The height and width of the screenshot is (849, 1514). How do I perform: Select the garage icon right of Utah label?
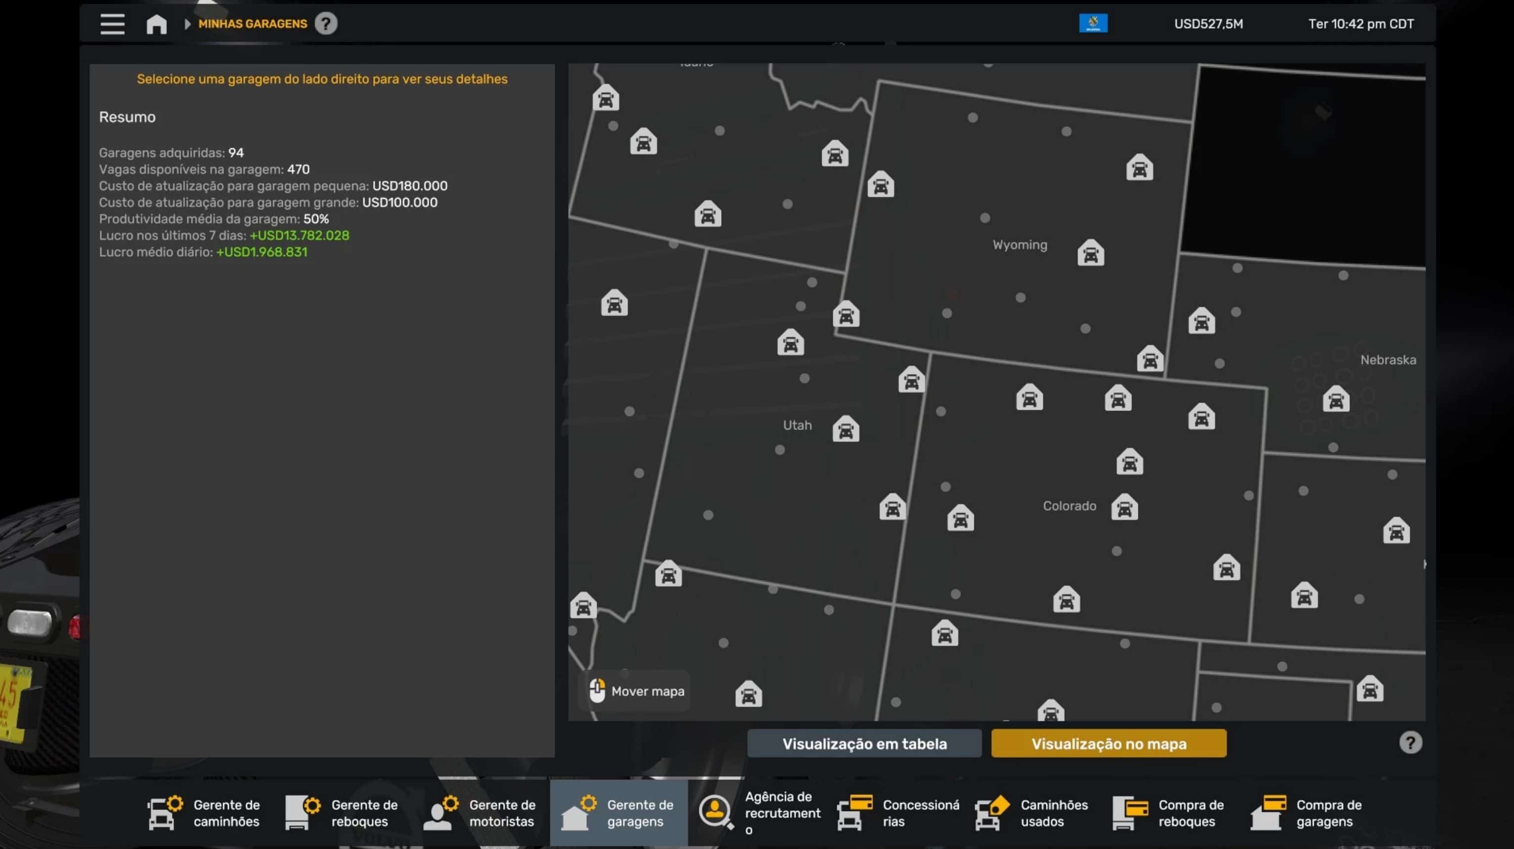click(x=845, y=429)
